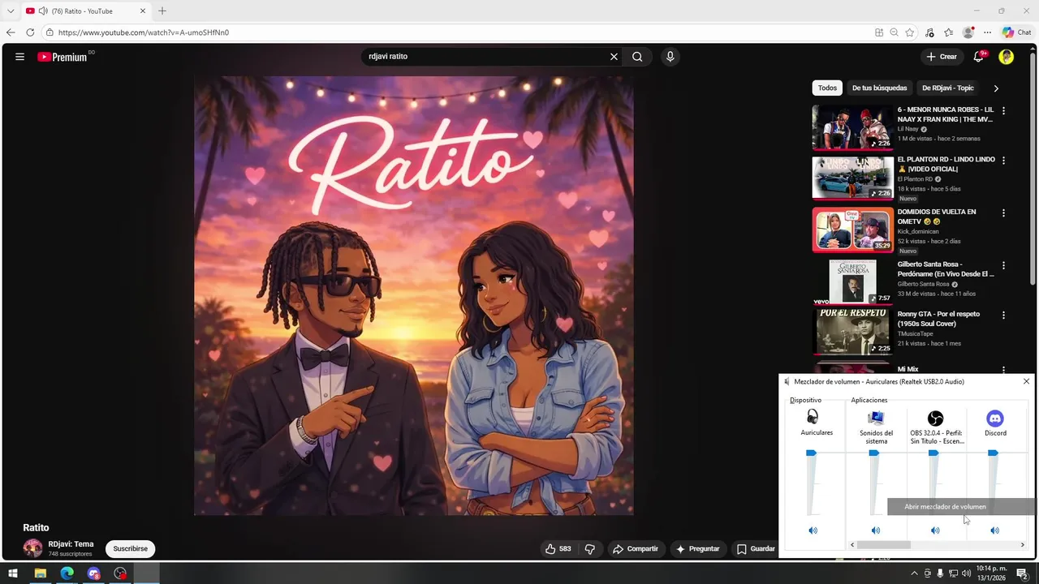Viewport: 1039px width, 584px height.
Task: Click the Ratito video player artwork
Action: (x=414, y=296)
